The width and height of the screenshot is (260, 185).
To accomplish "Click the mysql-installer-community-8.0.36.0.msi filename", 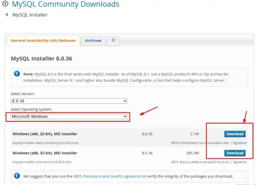I will (x=42, y=162).
